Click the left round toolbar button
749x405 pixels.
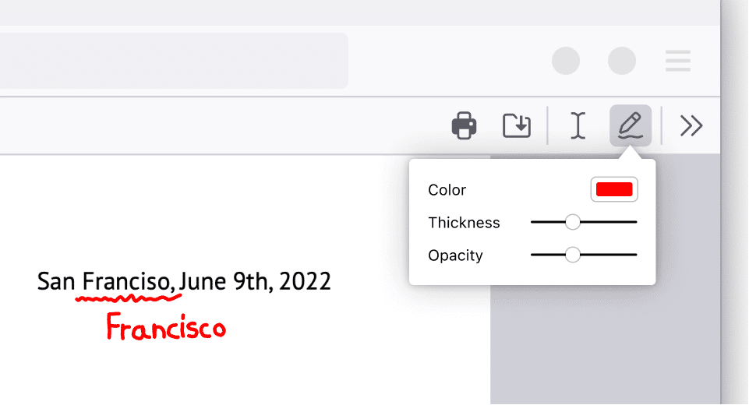pos(566,61)
